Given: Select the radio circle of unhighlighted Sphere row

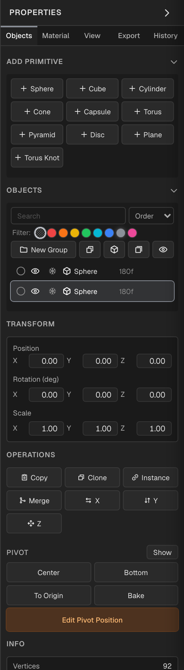Looking at the screenshot, I should pyautogui.click(x=21, y=271).
